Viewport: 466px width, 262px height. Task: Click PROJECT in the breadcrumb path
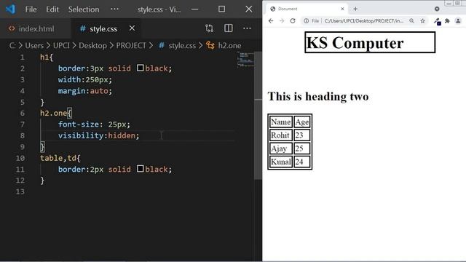(x=131, y=45)
